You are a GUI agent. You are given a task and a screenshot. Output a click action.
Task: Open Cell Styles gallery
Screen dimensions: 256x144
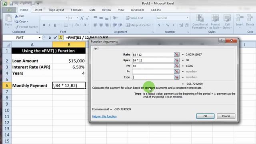227,22
